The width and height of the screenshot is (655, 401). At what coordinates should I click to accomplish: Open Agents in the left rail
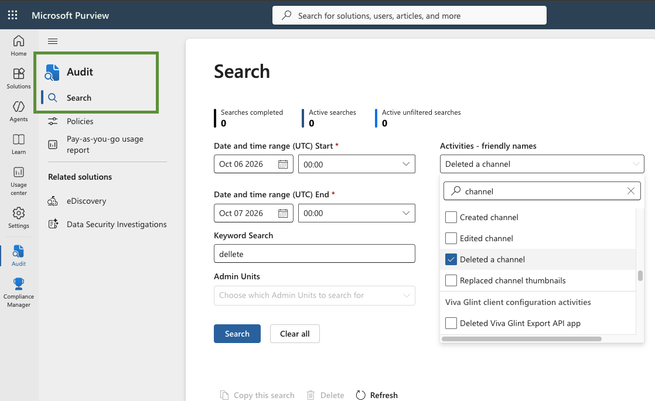(x=18, y=111)
